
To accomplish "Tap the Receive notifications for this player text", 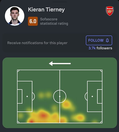I will [x=37, y=43].
